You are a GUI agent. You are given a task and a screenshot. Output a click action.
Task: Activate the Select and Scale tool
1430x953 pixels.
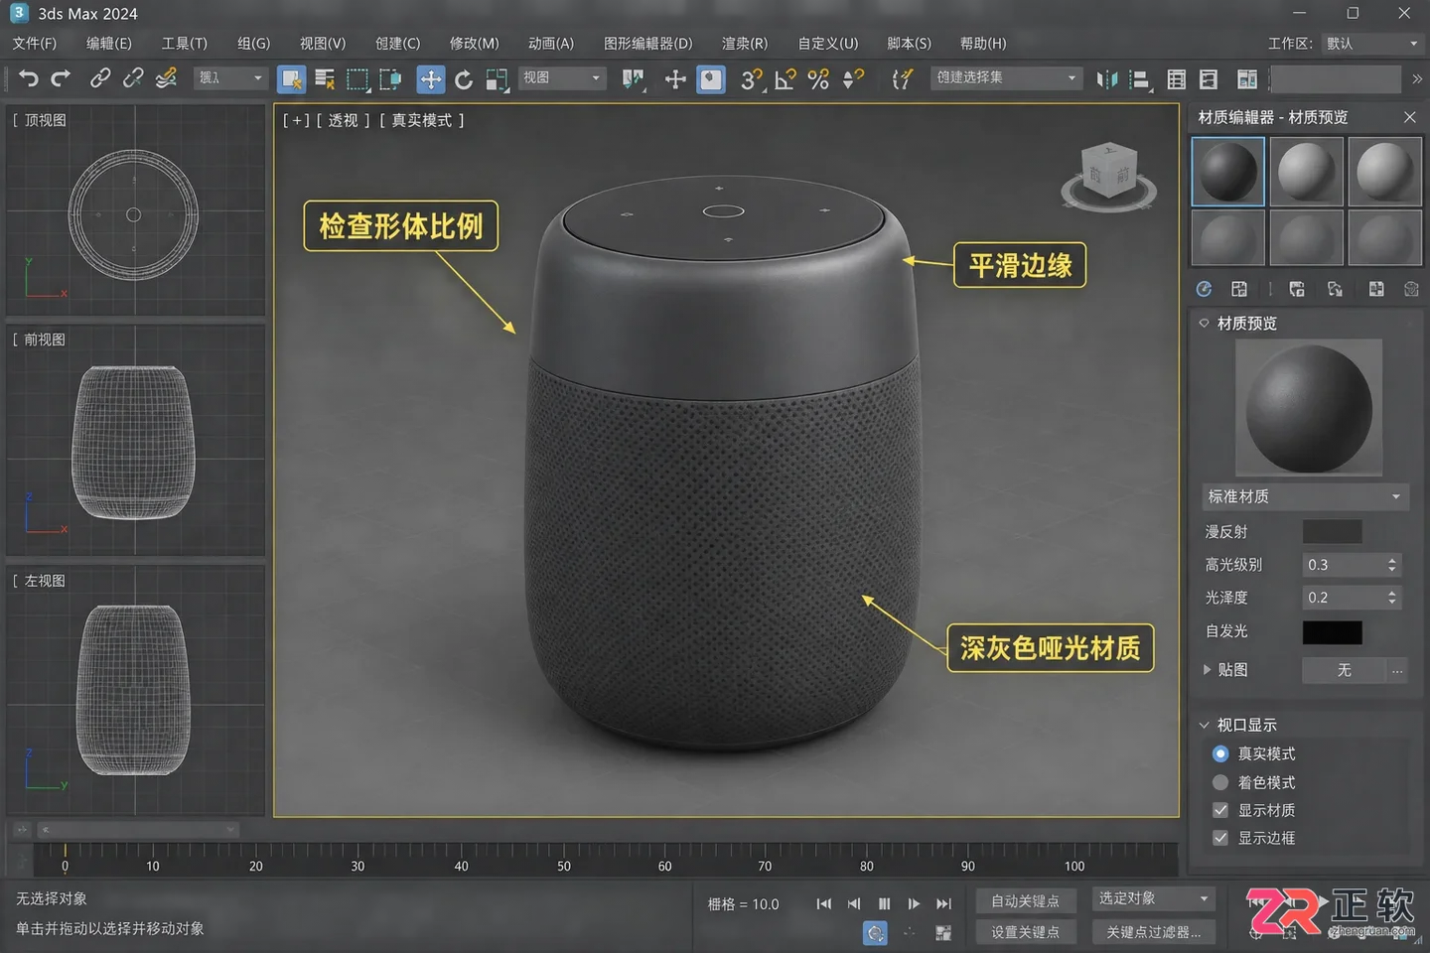(497, 79)
